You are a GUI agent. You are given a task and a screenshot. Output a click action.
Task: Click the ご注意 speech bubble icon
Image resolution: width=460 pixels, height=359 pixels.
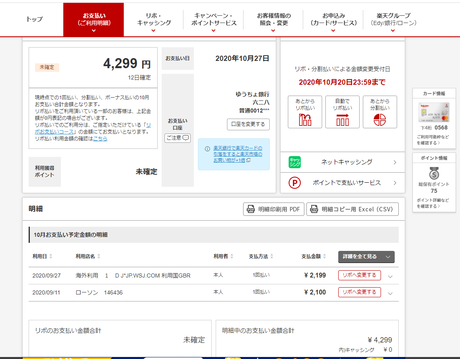[186, 138]
